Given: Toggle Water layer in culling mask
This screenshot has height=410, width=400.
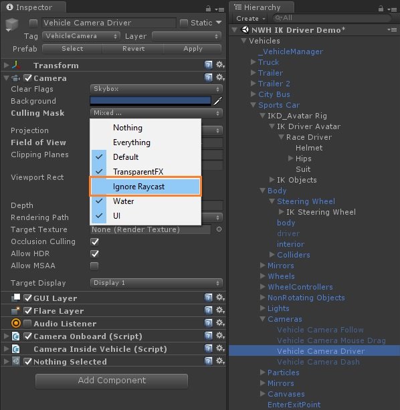Looking at the screenshot, I should pos(146,201).
